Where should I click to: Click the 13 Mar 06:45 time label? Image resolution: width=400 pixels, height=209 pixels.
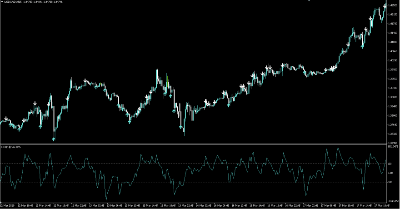click(x=115, y=205)
